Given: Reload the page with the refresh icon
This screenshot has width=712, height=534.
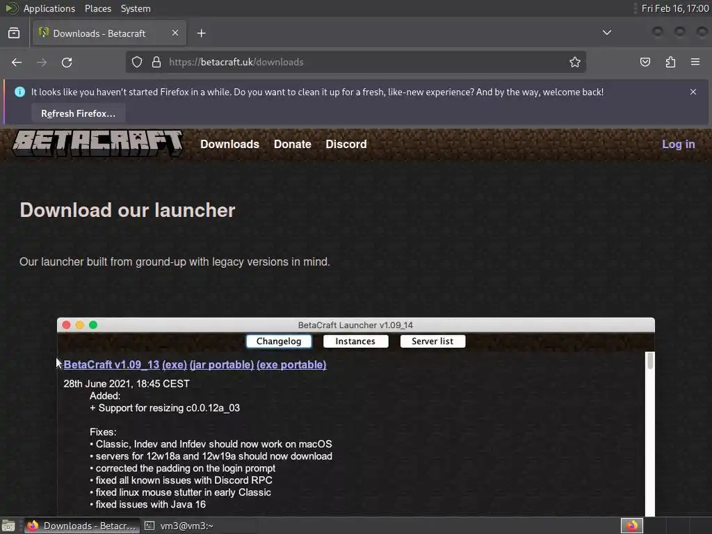Looking at the screenshot, I should pos(67,62).
